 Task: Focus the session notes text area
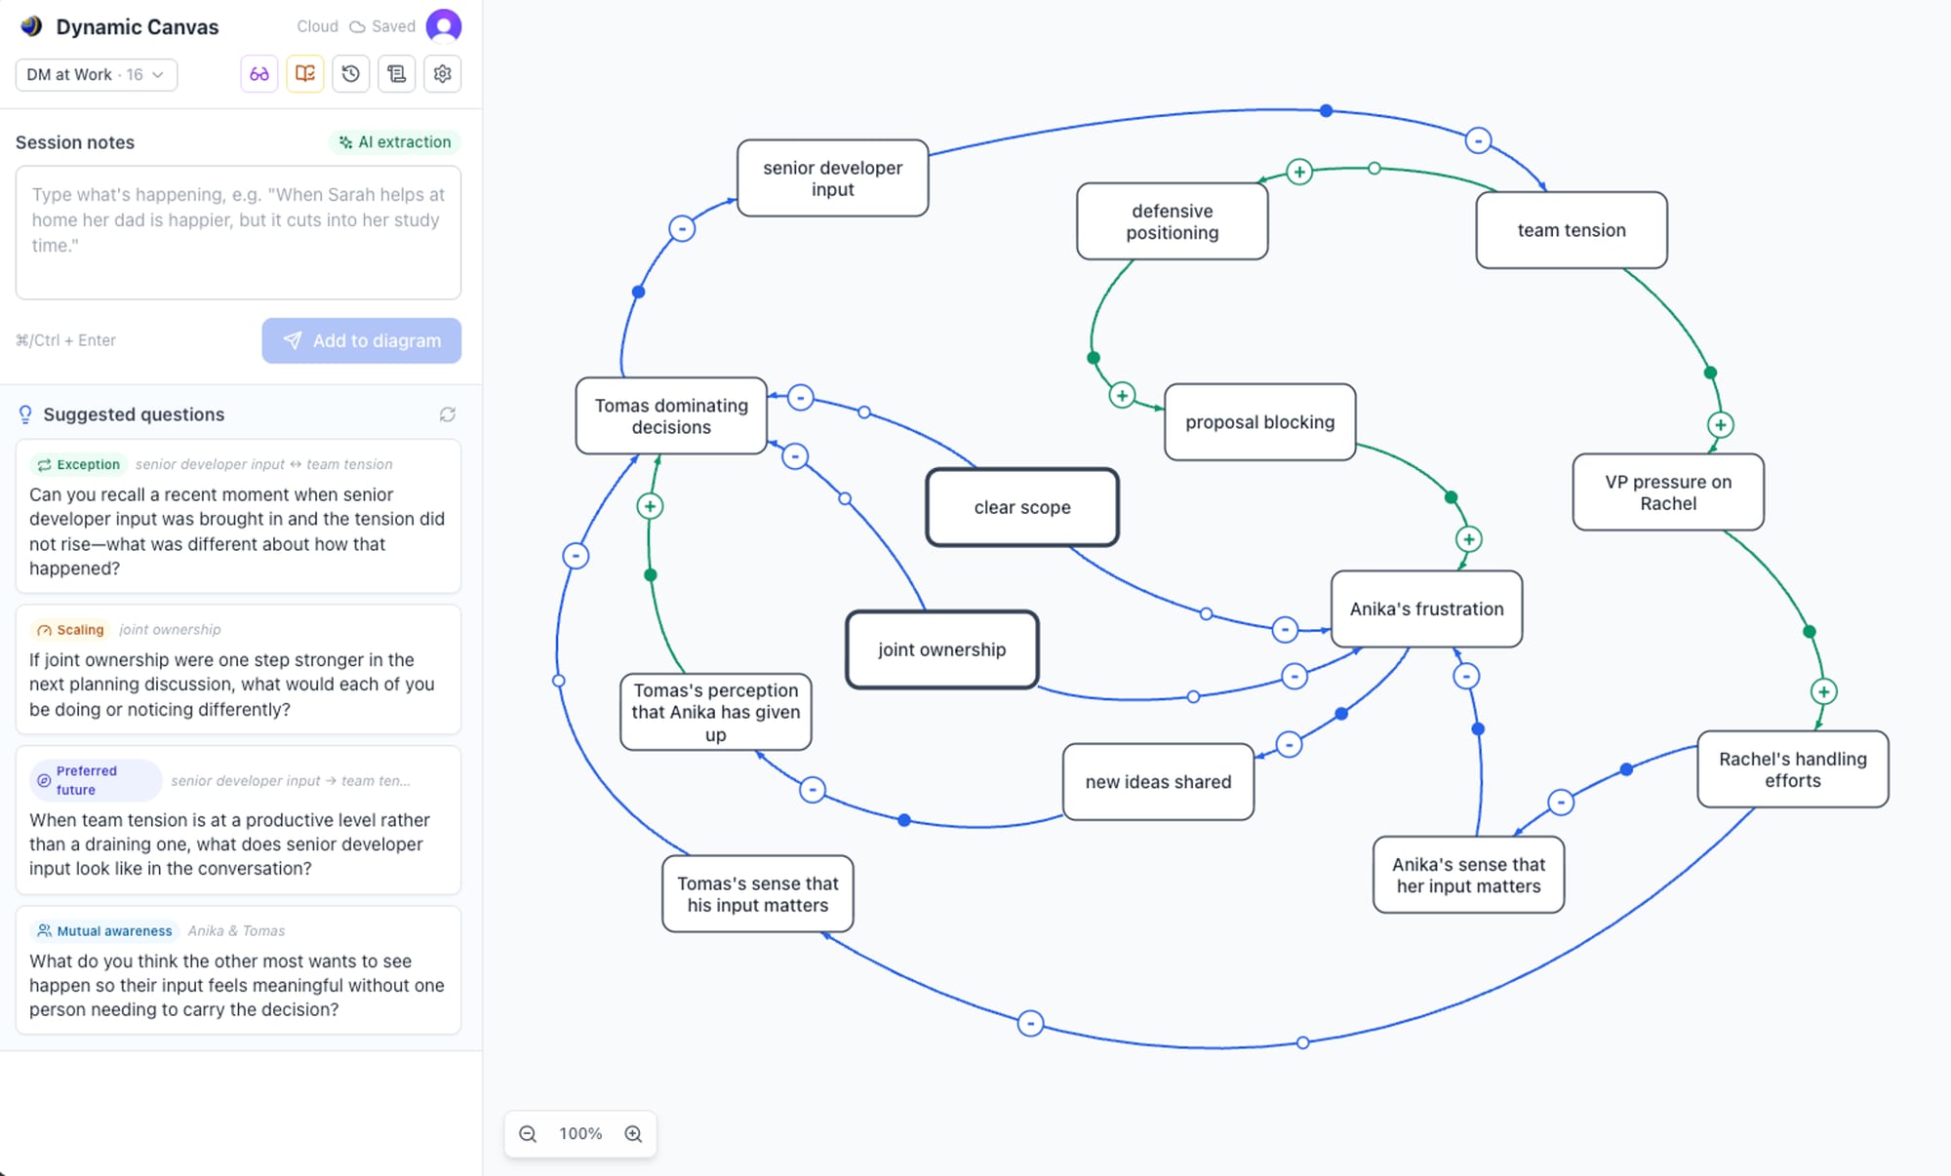238,232
